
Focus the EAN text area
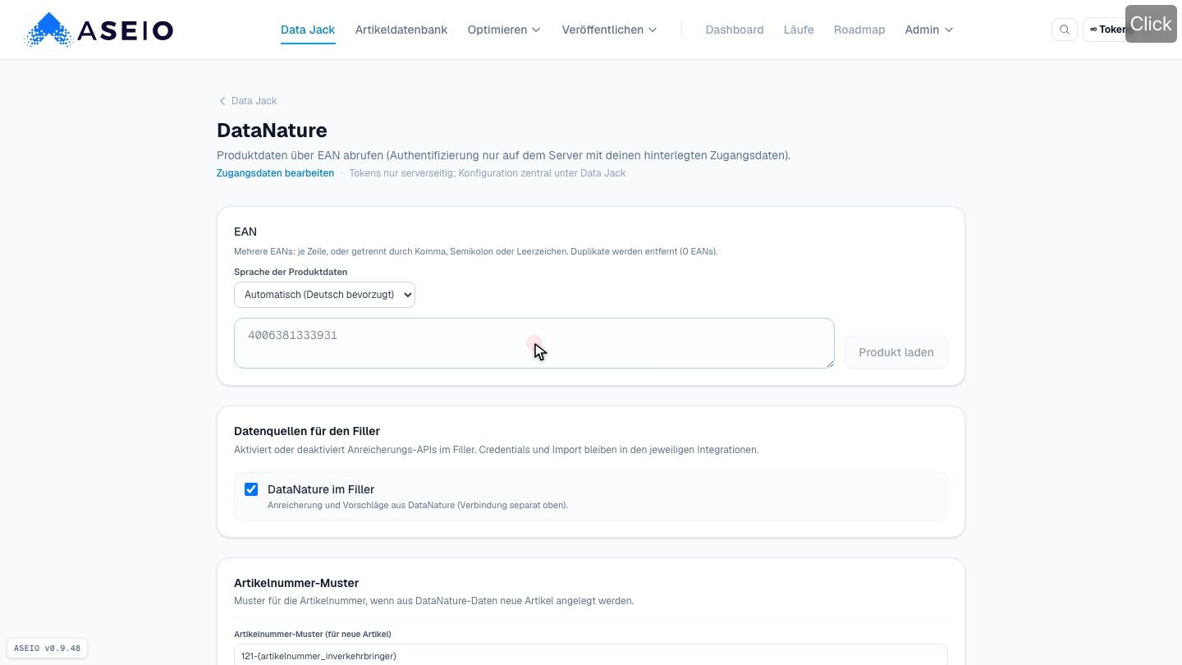pos(534,343)
